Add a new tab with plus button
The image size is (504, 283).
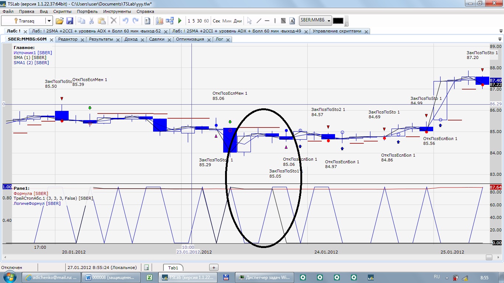point(214,268)
